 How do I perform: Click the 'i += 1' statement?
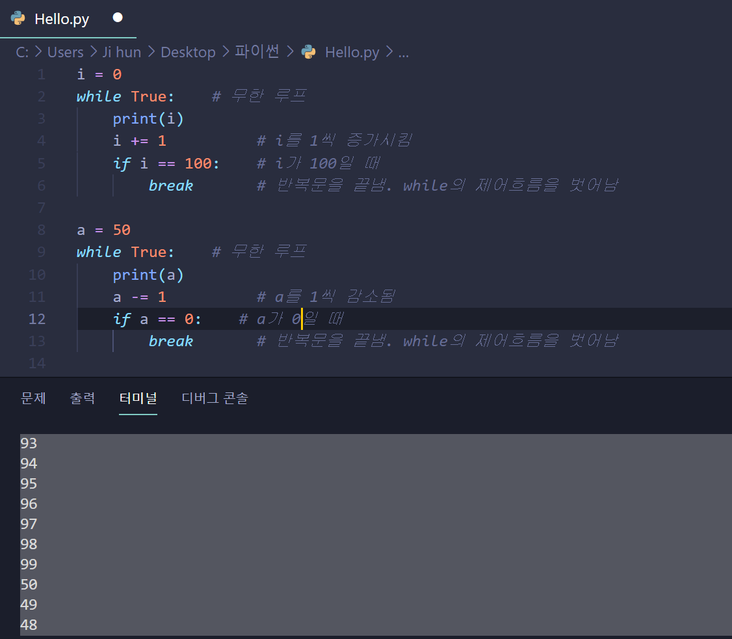click(x=140, y=141)
